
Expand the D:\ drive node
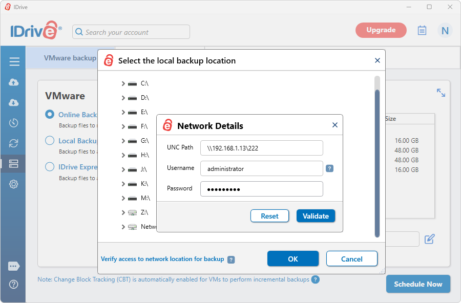pyautogui.click(x=123, y=98)
